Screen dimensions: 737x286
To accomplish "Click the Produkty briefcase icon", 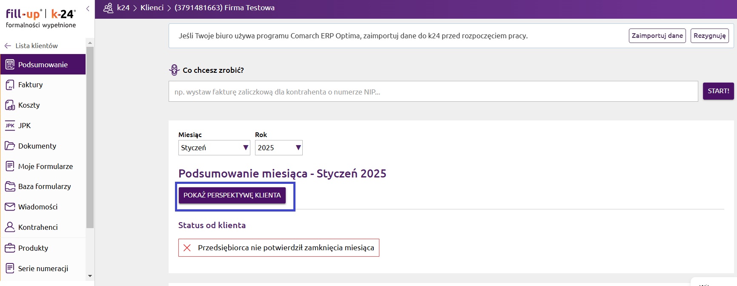I will pyautogui.click(x=10, y=248).
